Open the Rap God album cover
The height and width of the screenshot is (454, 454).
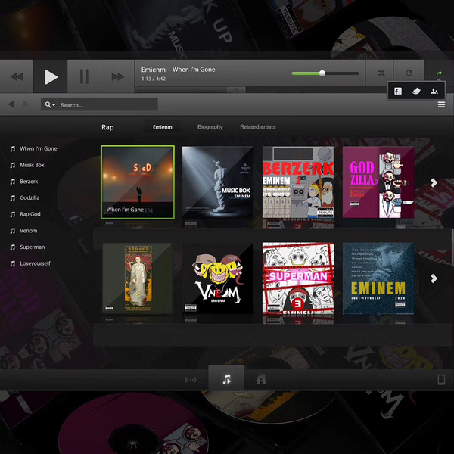click(x=138, y=278)
